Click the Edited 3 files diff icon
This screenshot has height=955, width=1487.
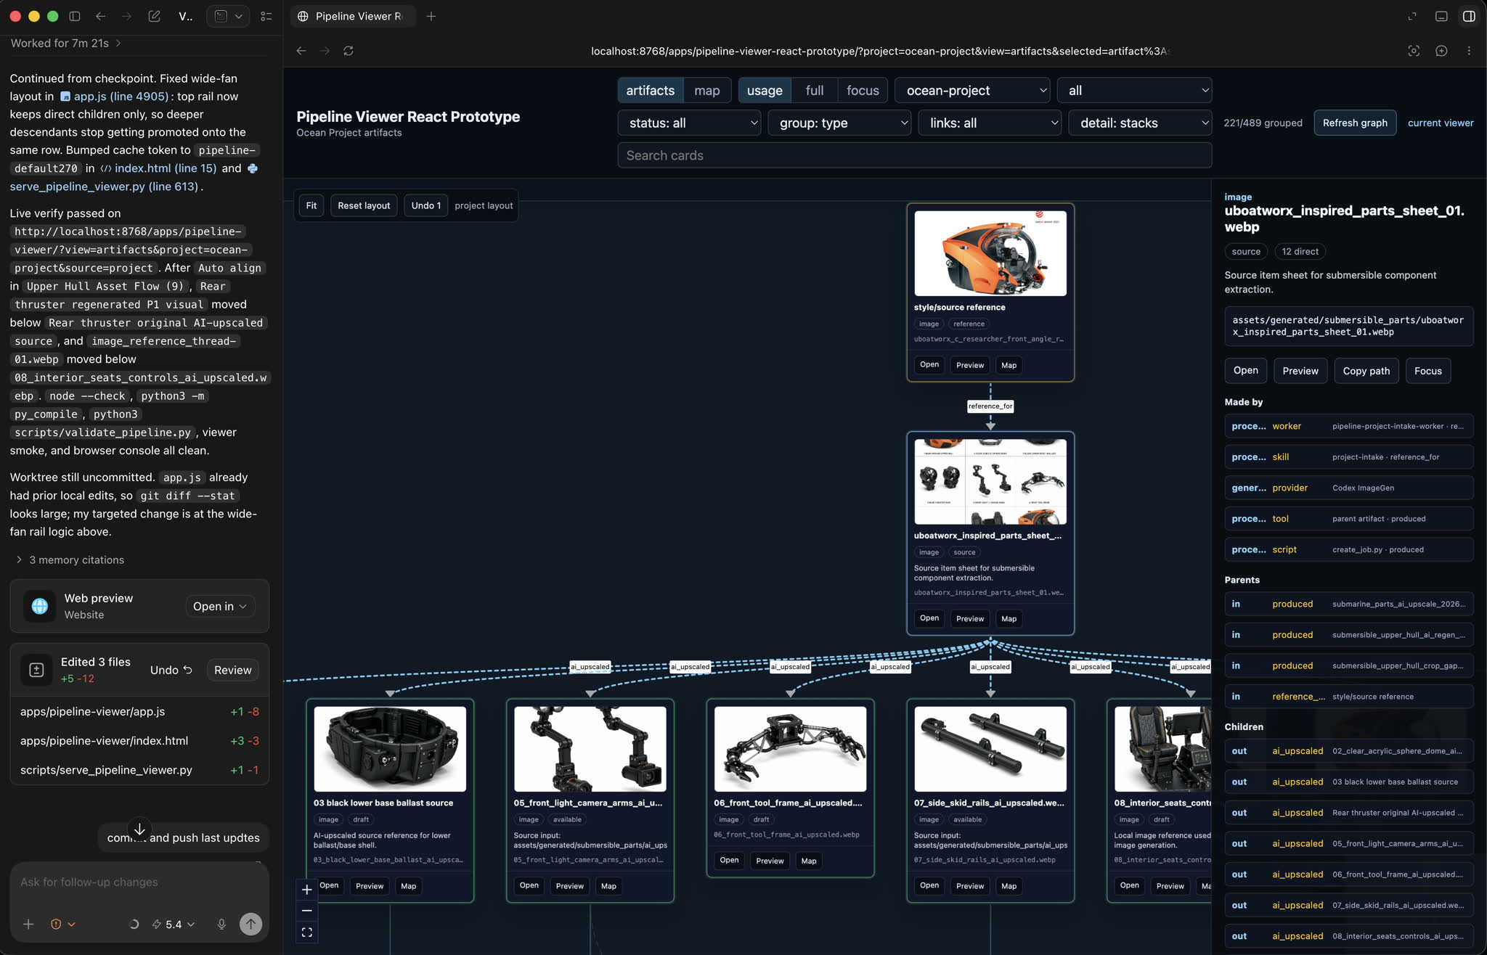(x=36, y=670)
